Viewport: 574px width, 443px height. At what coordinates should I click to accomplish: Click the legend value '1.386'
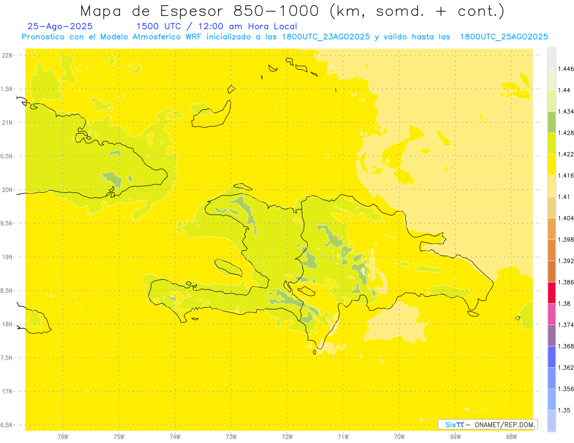565,282
